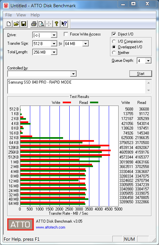159x245 pixels.
Task: Click the ATTO logo image
Action: click(20, 224)
